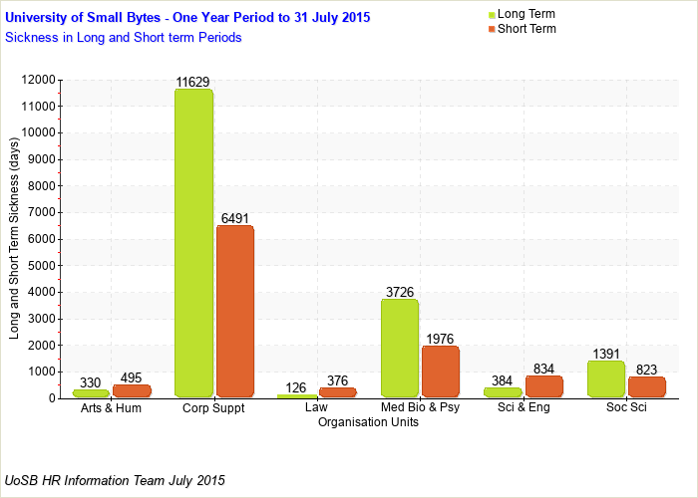Click the University of Small Bytes chart title
This screenshot has height=498, width=698.
pos(178,18)
